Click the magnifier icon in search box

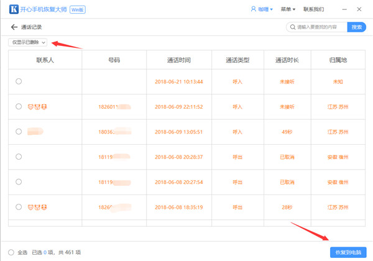(x=293, y=27)
